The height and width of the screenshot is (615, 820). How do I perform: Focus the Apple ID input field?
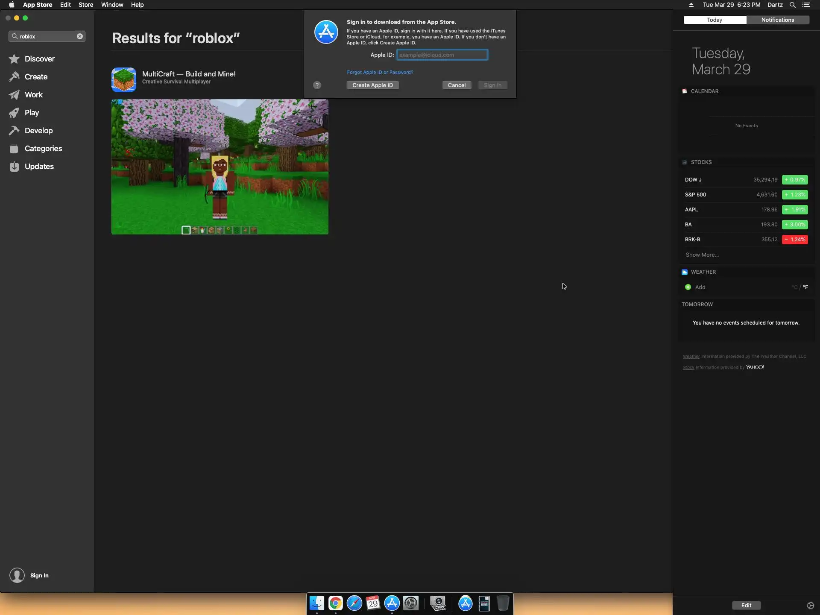pyautogui.click(x=442, y=55)
